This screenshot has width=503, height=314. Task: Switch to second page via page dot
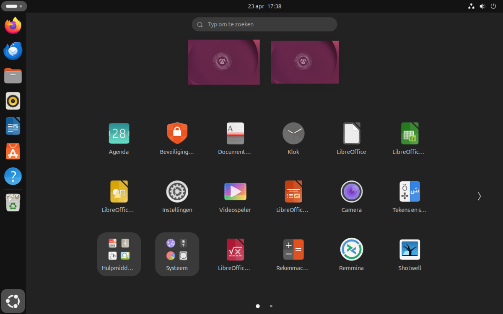[271, 306]
